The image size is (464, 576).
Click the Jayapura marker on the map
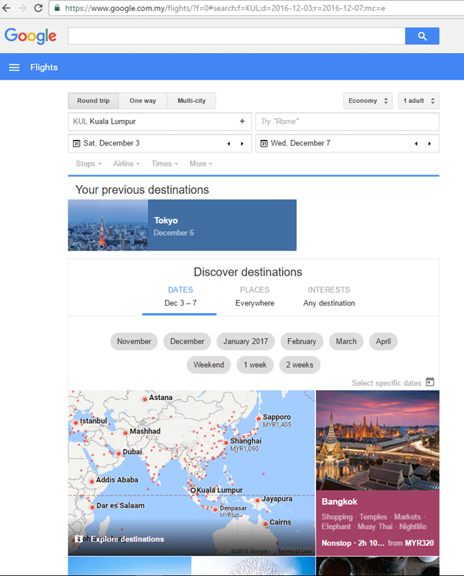pos(258,500)
